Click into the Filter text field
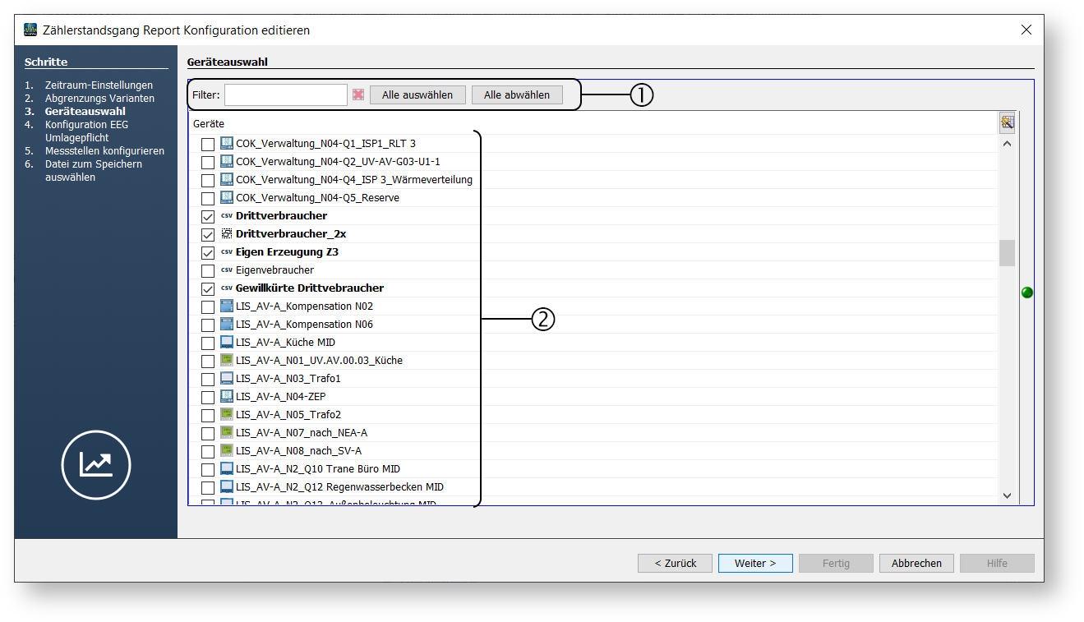 [286, 94]
